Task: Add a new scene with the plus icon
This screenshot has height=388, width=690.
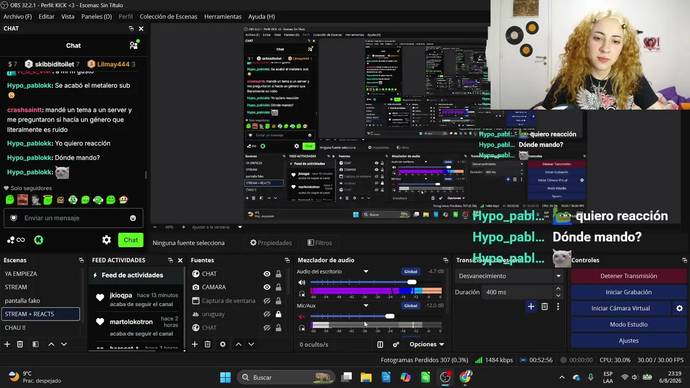Action: pyautogui.click(x=7, y=344)
